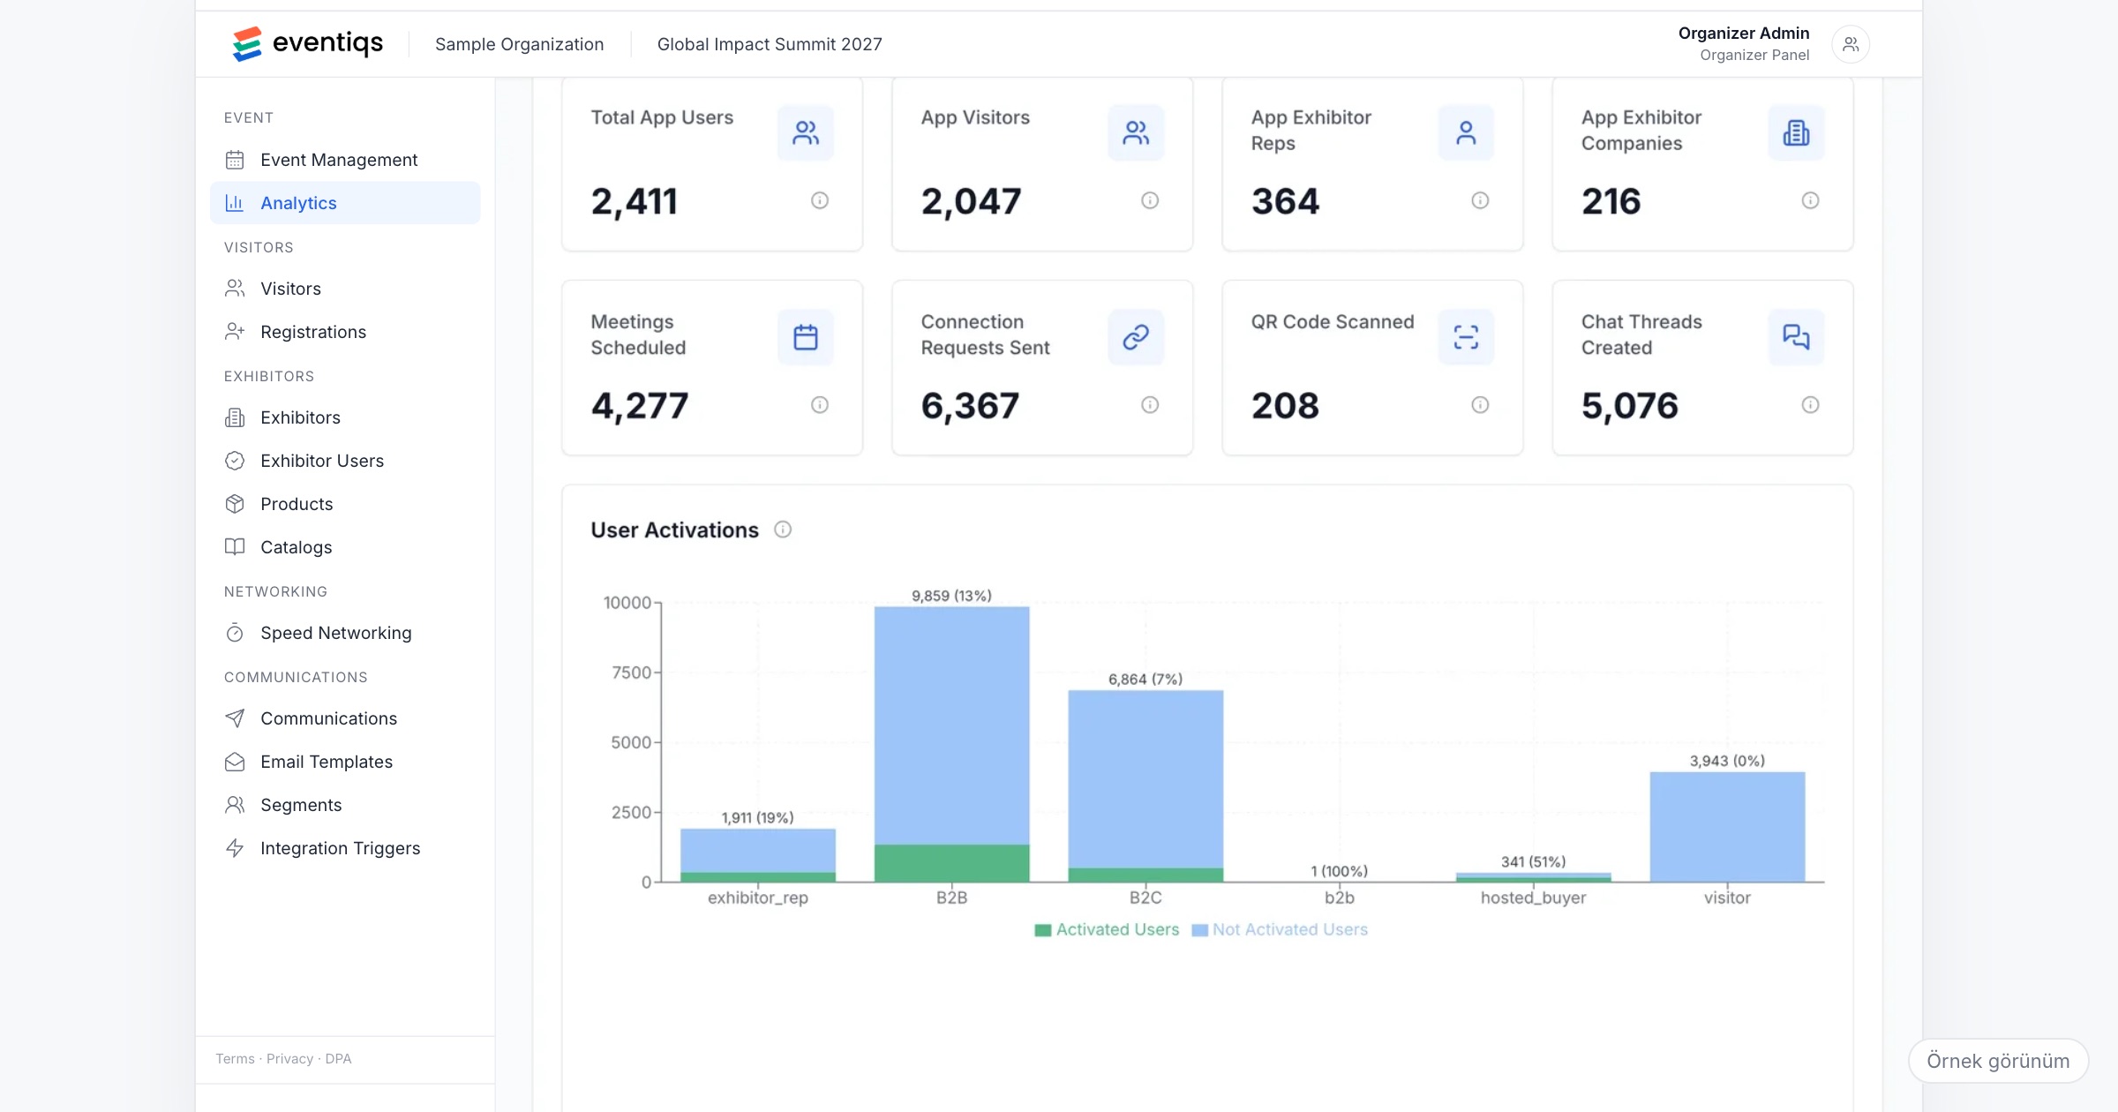Open the Communications page
The width and height of the screenshot is (2118, 1112).
pyautogui.click(x=345, y=718)
